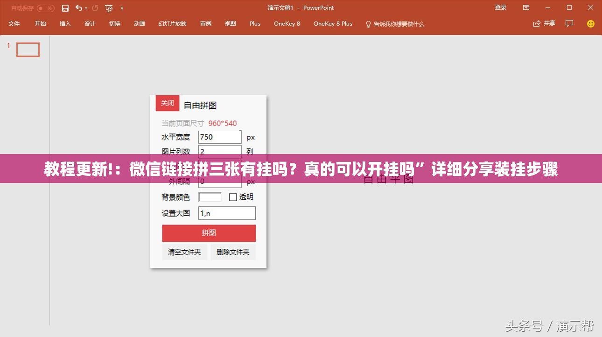Screen dimensions: 602x337
Task: Click the smiley feedback icon
Action: tap(591, 24)
